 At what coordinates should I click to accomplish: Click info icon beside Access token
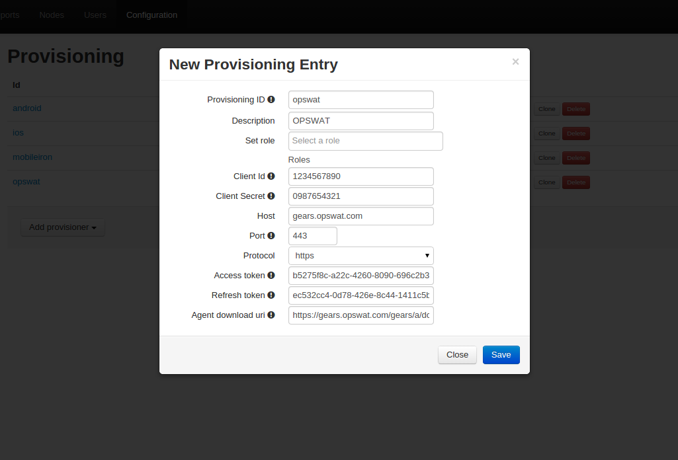(271, 276)
